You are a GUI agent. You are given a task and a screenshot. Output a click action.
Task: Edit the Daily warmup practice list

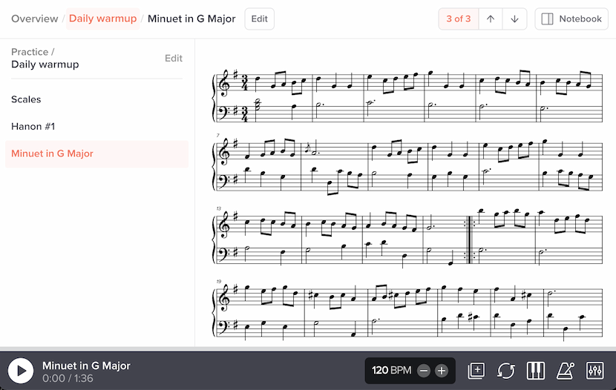click(174, 59)
